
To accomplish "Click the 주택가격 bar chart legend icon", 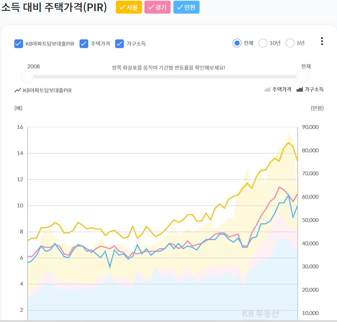I will [267, 90].
